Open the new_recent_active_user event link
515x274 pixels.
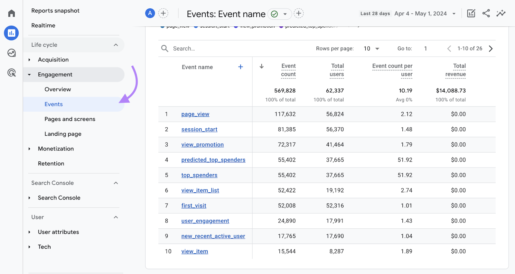point(213,236)
